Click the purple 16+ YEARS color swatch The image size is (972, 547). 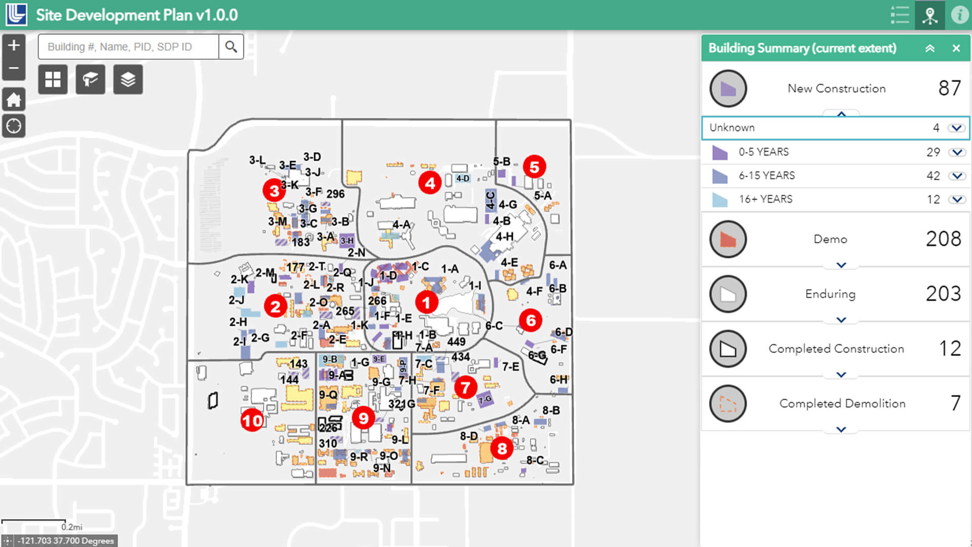click(x=719, y=200)
